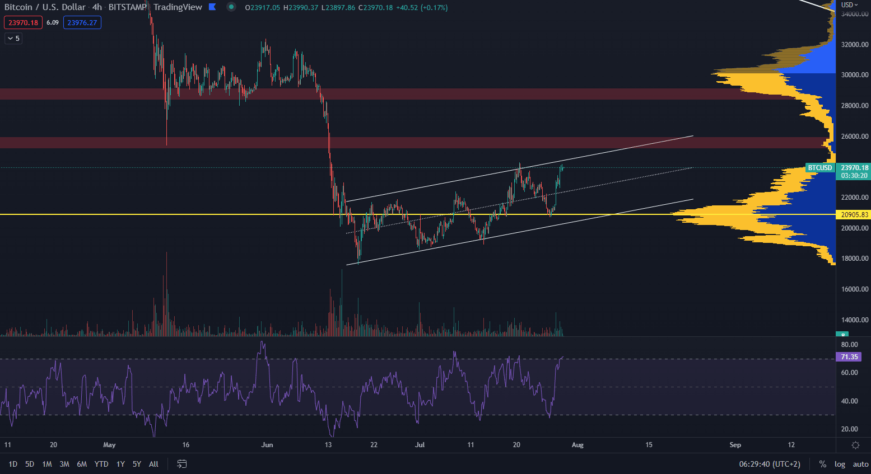Click the 18000.00 price axis label
The height and width of the screenshot is (474, 871).
(855, 259)
